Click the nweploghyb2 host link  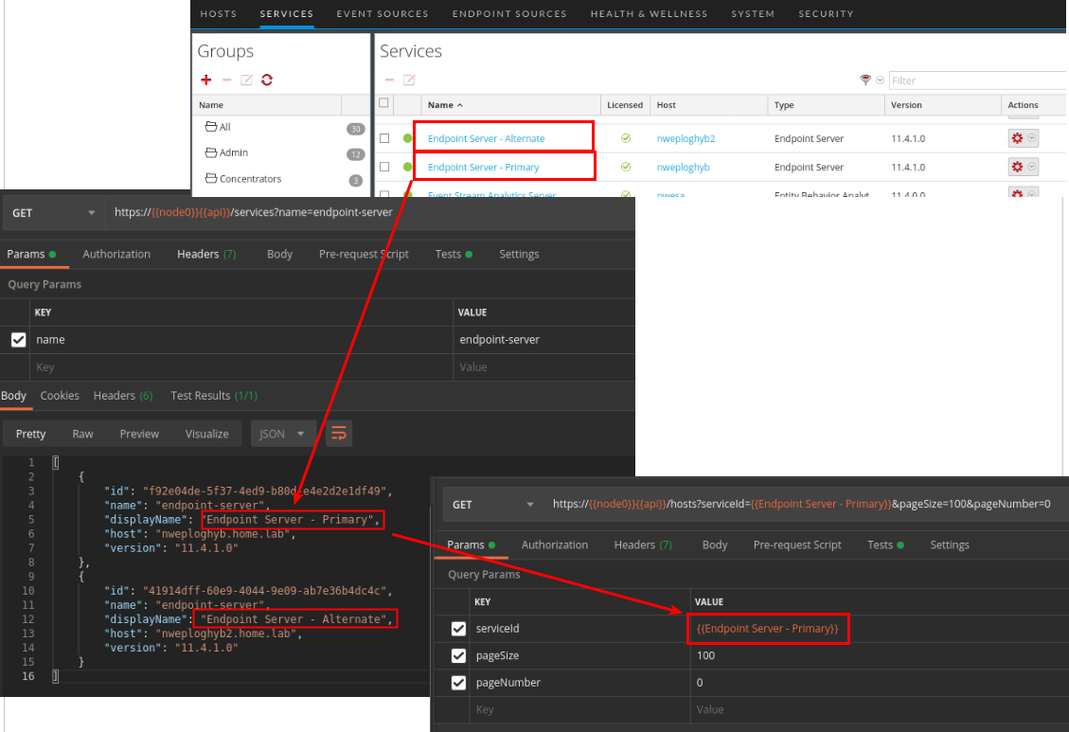point(686,138)
